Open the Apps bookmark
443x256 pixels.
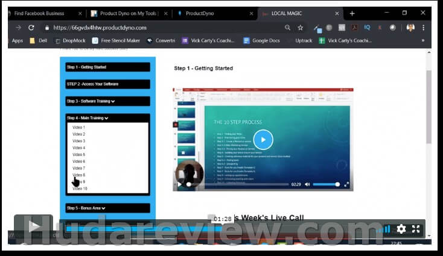18,40
